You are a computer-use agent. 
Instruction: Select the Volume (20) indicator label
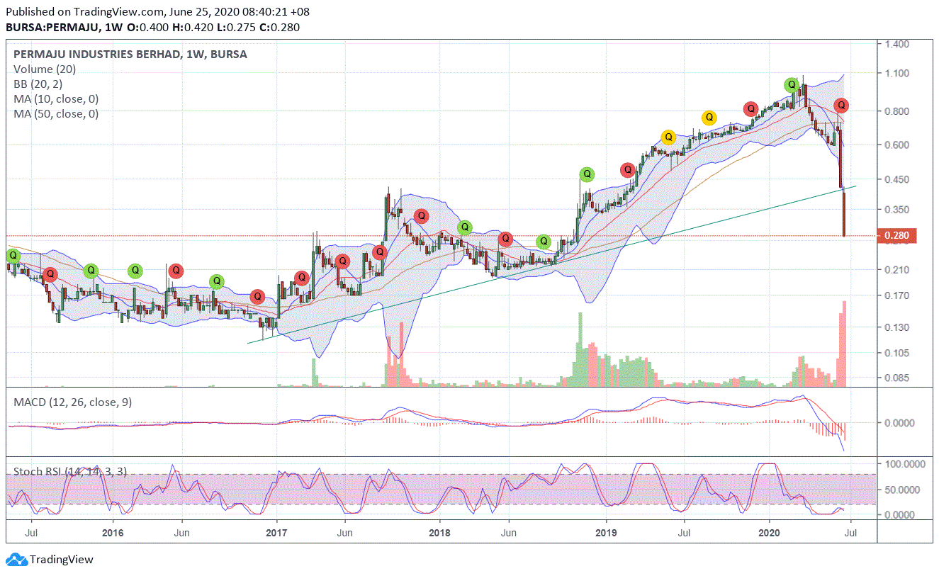pos(45,69)
